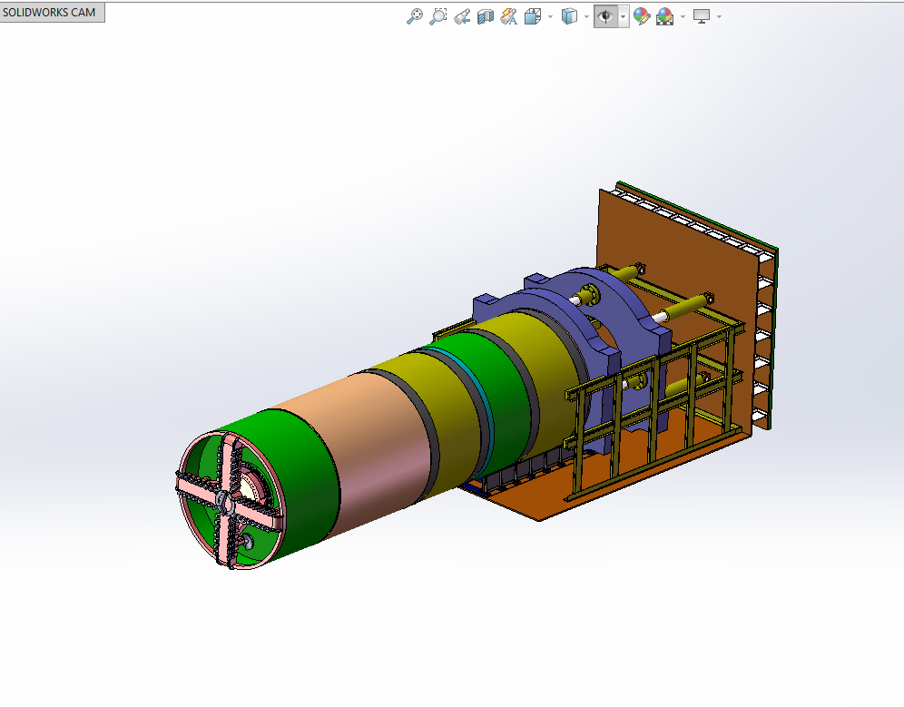The width and height of the screenshot is (904, 707).
Task: Click the View Orientation cube icon
Action: coord(533,16)
